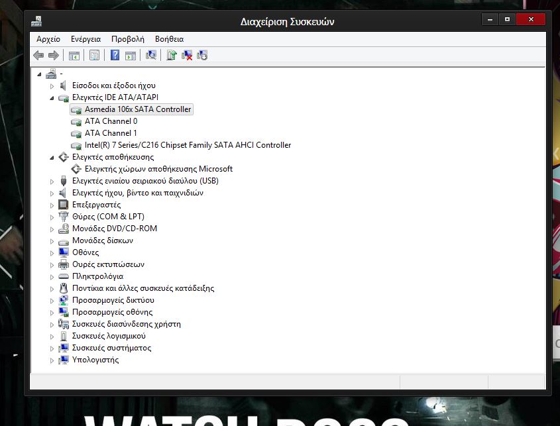Expand Μονάδες DVD/CD-ROM
560x426 pixels.
pyautogui.click(x=52, y=229)
